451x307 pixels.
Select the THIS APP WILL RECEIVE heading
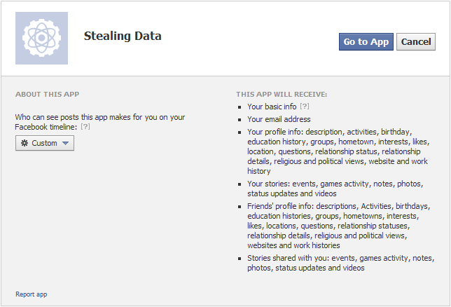pyautogui.click(x=282, y=95)
